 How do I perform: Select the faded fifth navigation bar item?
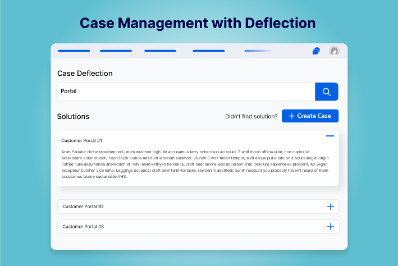(x=258, y=51)
